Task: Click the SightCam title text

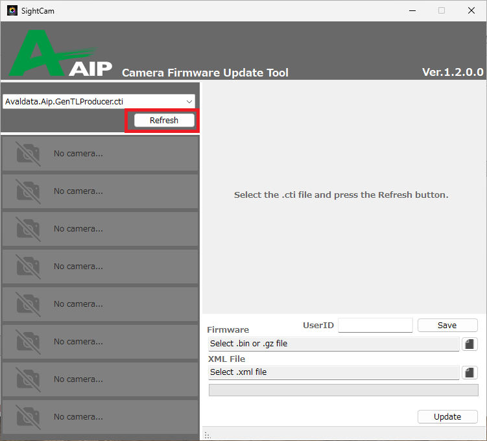Action: (38, 11)
